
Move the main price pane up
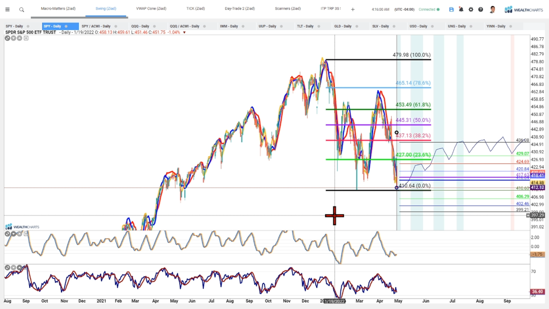pos(19,38)
